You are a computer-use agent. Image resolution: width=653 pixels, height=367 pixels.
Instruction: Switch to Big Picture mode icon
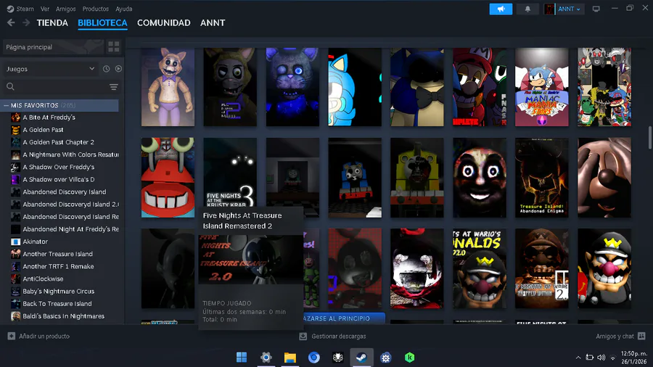click(x=596, y=9)
